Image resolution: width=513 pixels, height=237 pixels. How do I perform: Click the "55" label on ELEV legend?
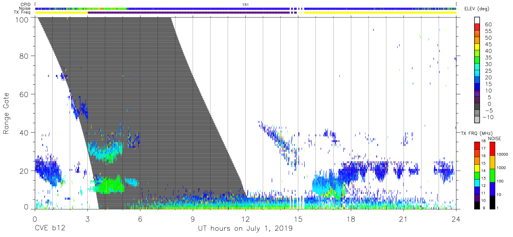(489, 31)
